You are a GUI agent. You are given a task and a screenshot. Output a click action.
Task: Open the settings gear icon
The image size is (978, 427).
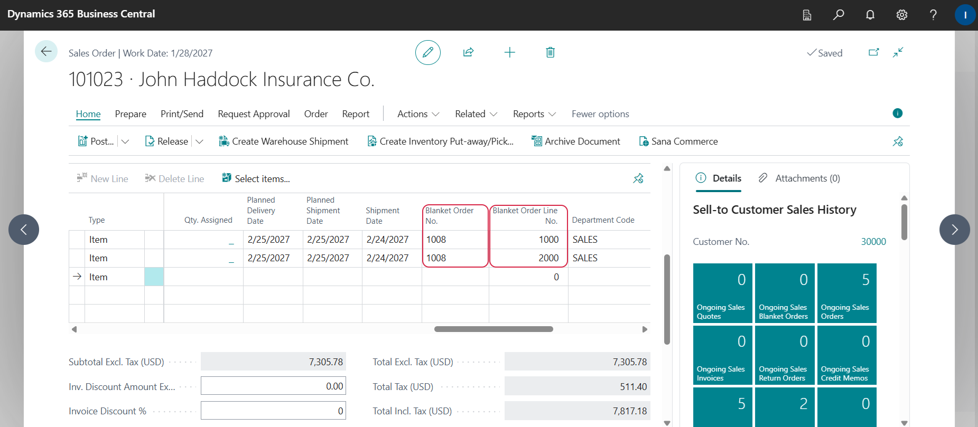tap(901, 15)
